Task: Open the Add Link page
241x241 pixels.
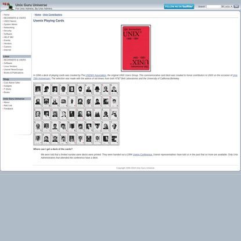Action: 8,106
